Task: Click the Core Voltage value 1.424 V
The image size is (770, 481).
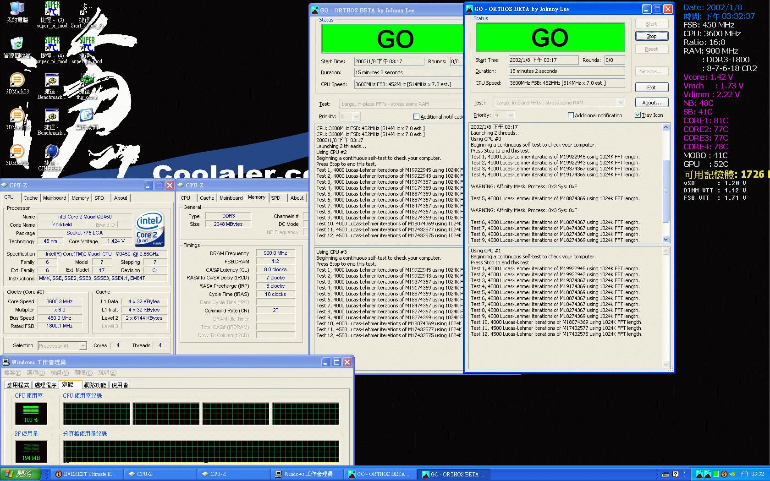Action: pos(116,241)
